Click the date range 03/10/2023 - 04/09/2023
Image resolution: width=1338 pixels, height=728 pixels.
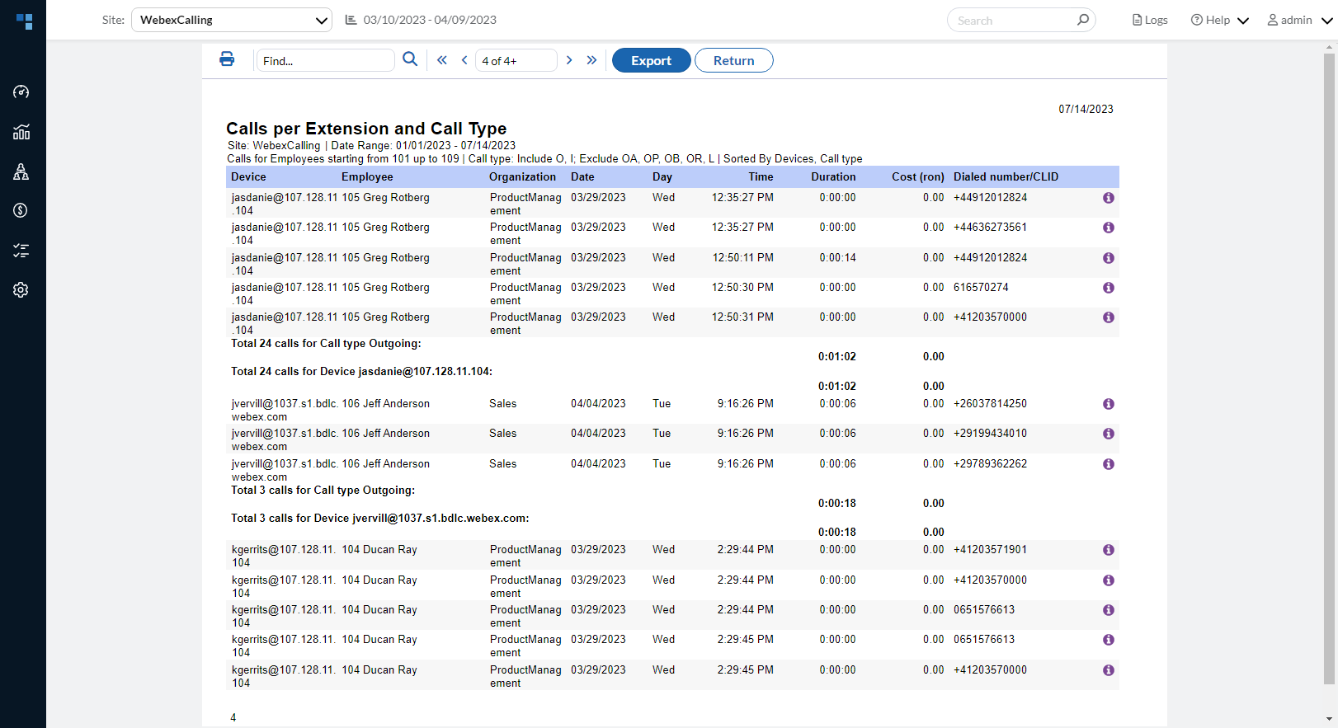point(430,20)
